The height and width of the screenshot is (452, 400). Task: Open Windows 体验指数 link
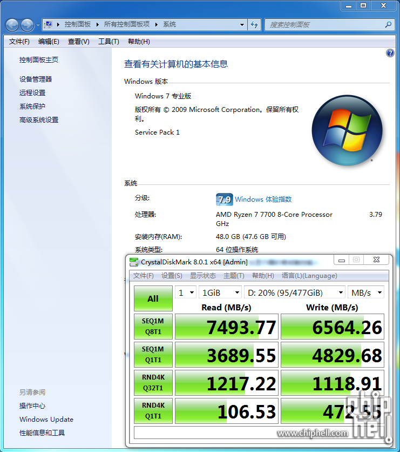(263, 199)
